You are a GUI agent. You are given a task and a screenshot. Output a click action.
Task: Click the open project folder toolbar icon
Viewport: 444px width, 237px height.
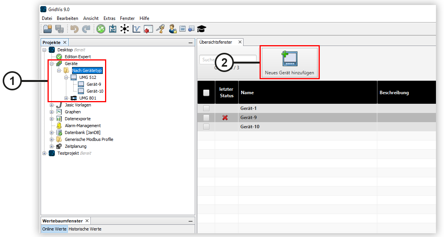pyautogui.click(x=47, y=29)
